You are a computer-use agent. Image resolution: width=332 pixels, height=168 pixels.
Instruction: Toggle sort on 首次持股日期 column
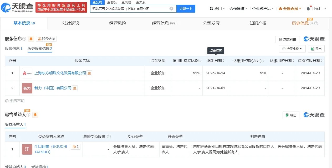(310, 61)
